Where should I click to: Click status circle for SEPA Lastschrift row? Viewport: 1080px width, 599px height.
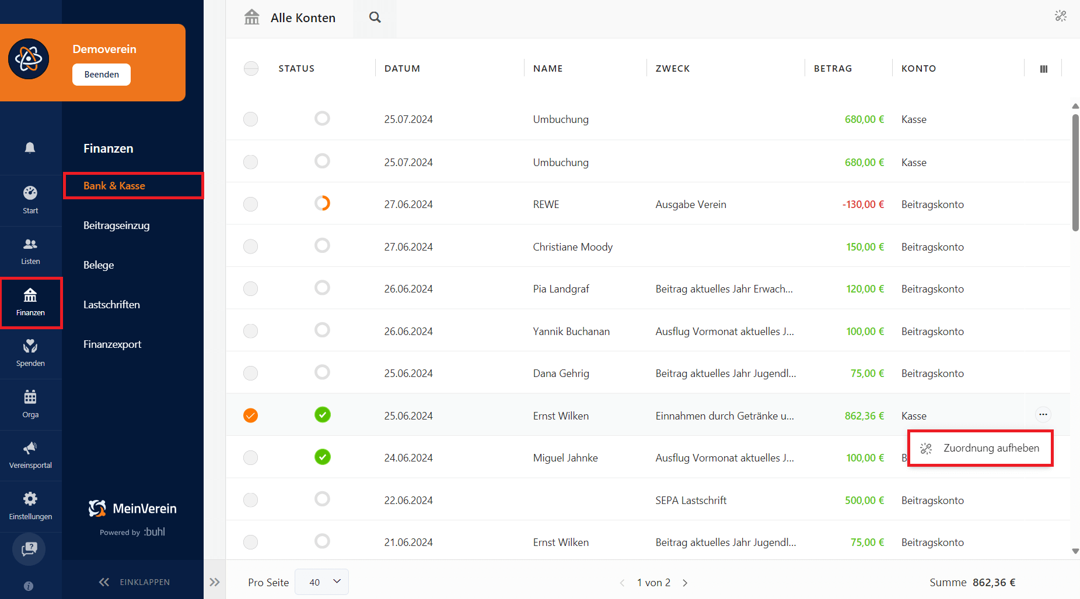pyautogui.click(x=323, y=499)
